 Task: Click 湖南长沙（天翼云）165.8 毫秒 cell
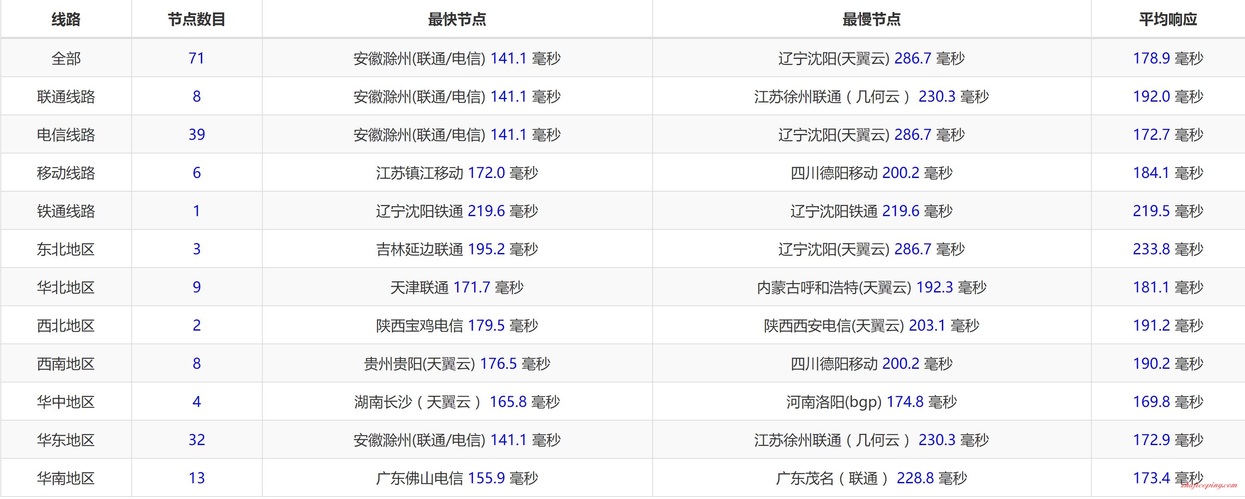tap(457, 402)
